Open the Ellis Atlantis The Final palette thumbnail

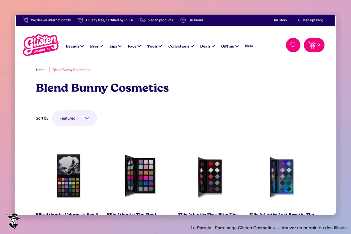pos(140,175)
